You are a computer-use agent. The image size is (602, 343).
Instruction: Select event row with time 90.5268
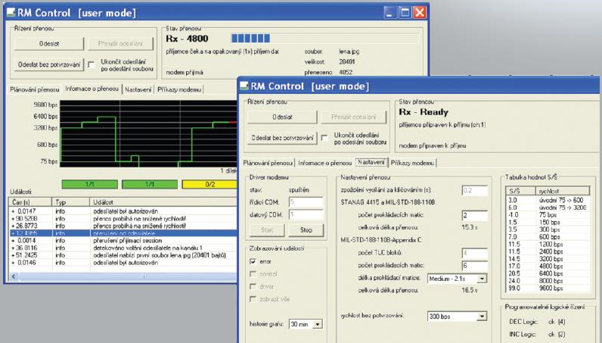123,218
